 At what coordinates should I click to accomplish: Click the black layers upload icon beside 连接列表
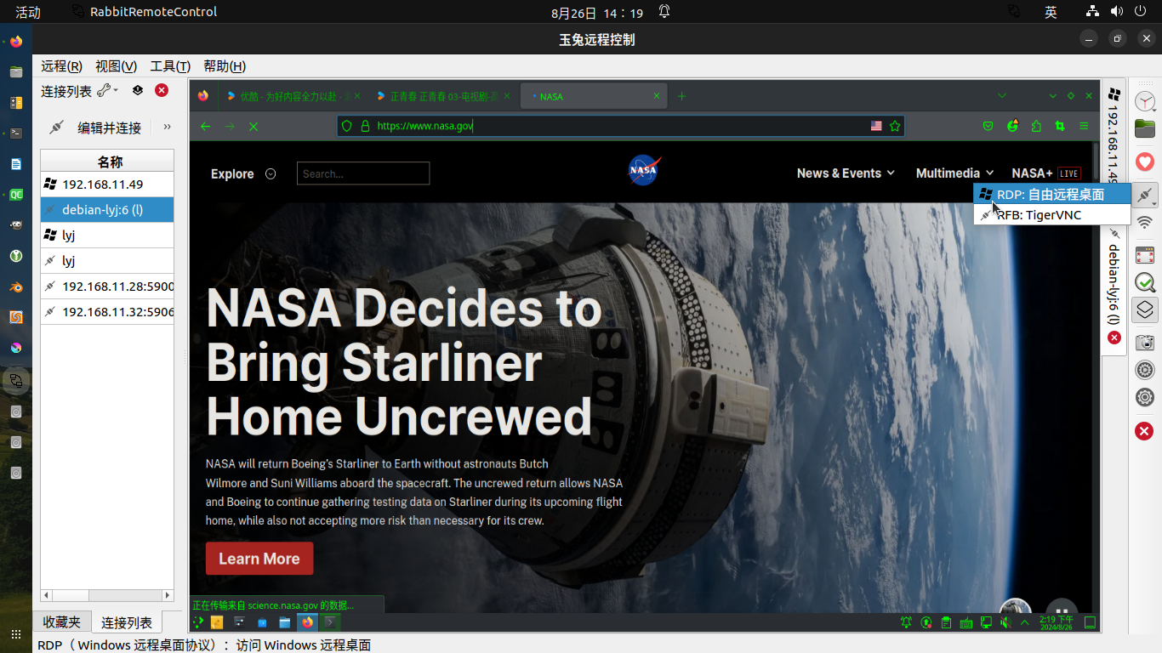[137, 90]
